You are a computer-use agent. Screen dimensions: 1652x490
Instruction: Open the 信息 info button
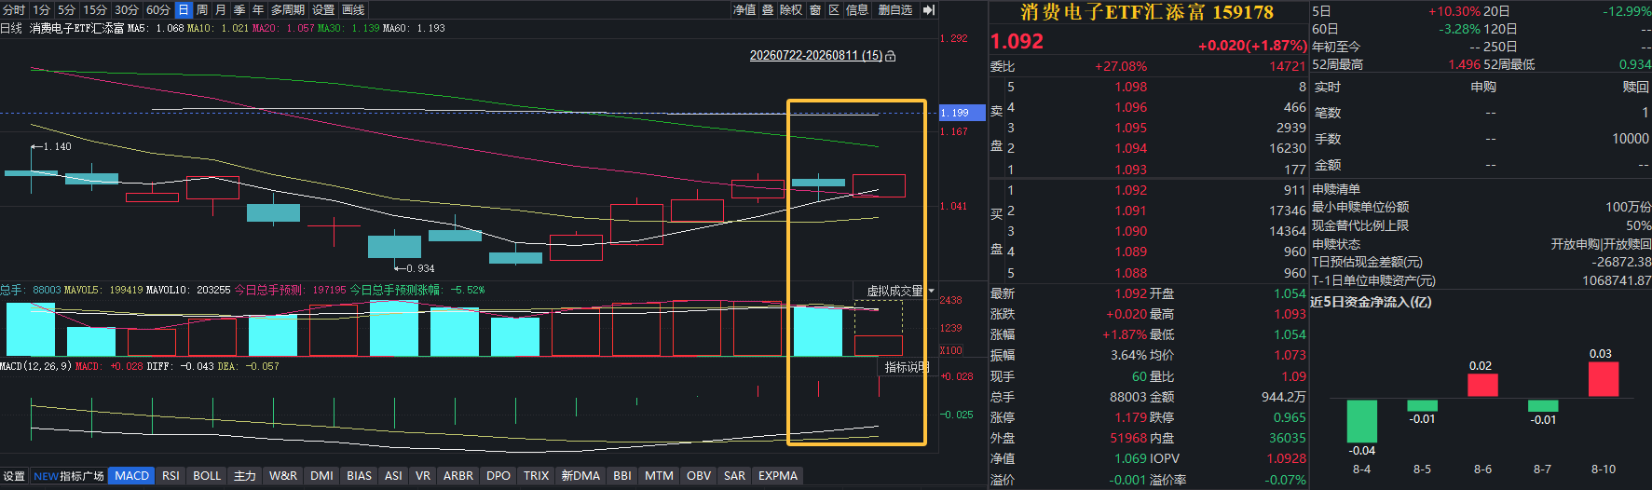(x=857, y=9)
